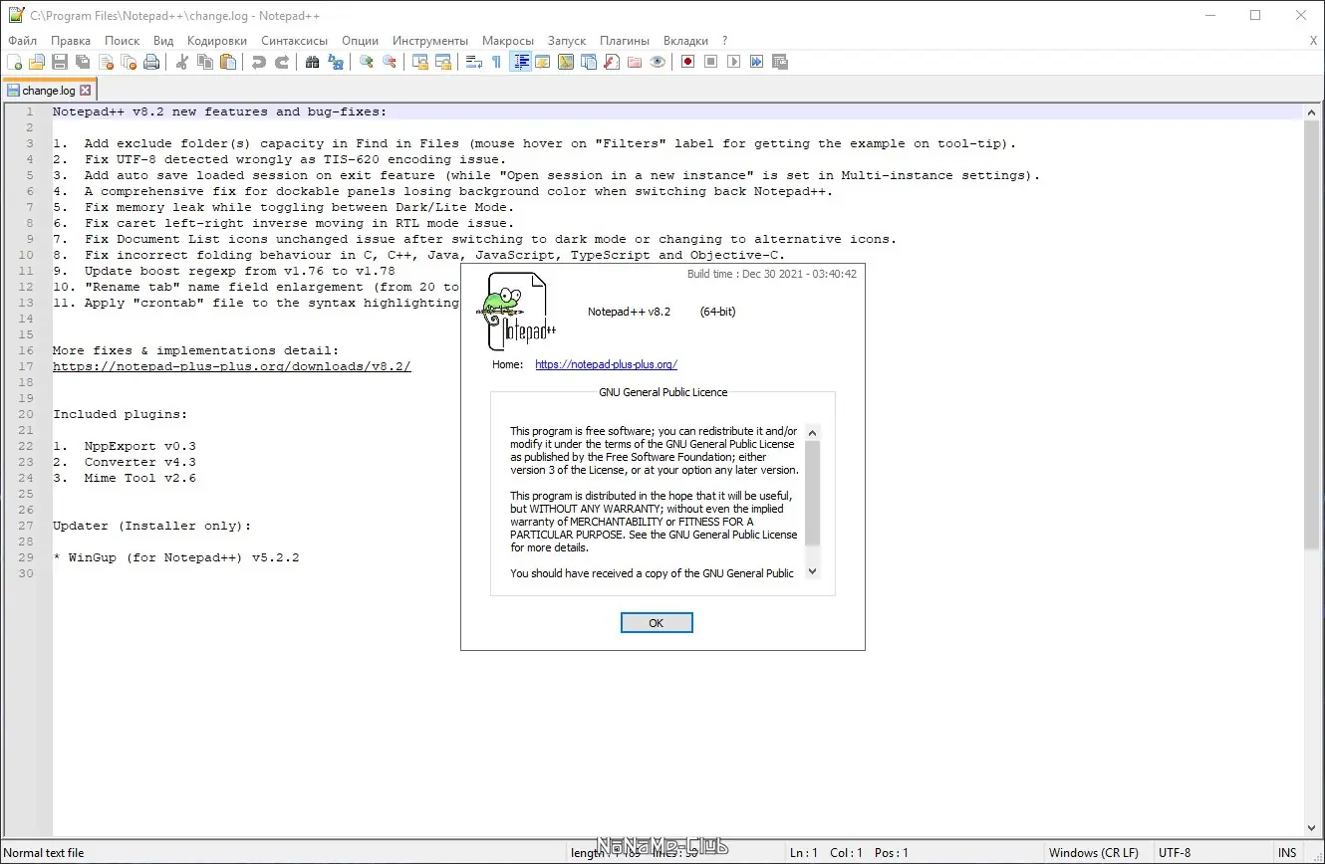
Task: Click line number 22 in the margin
Action: coord(26,446)
